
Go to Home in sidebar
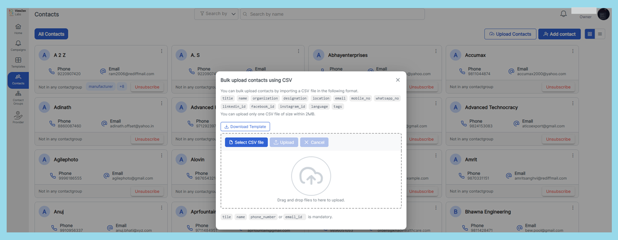coord(18,29)
